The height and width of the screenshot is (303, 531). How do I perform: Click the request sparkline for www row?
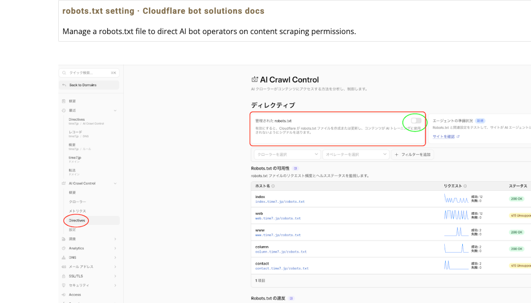456,232
